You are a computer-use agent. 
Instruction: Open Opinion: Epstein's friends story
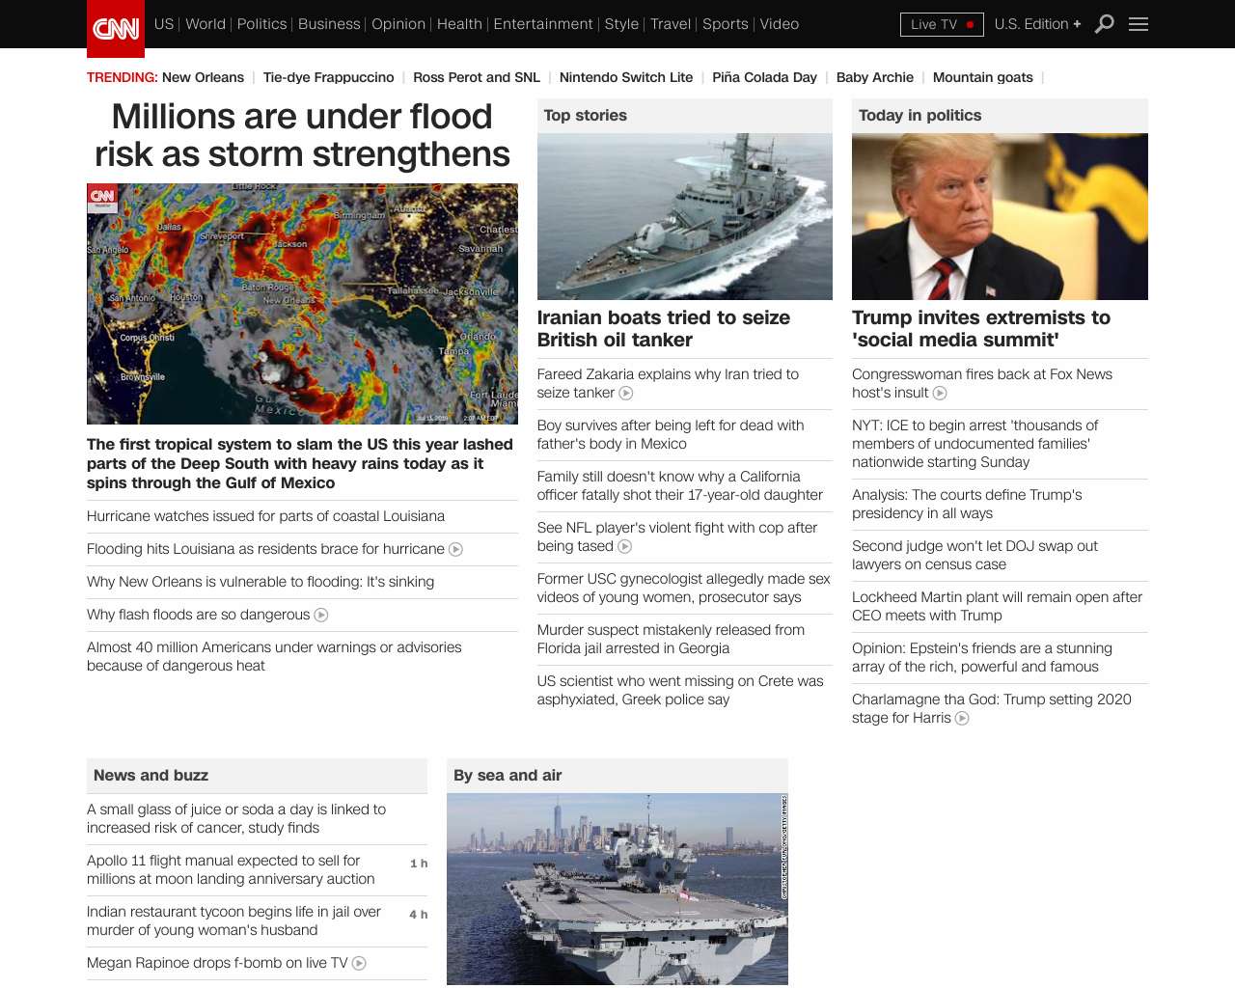[x=982, y=657]
